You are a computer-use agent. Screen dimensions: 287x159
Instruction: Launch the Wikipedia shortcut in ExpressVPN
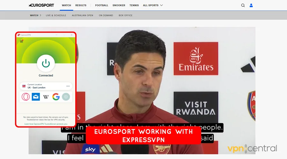(46, 97)
